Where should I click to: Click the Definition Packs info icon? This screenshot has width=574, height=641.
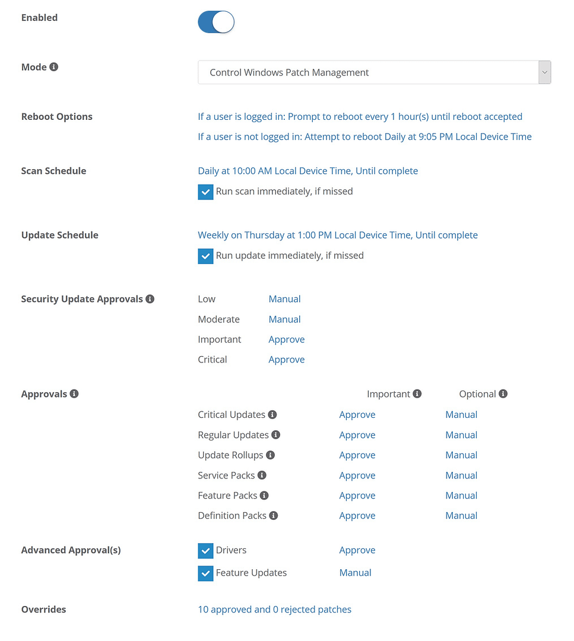273,515
